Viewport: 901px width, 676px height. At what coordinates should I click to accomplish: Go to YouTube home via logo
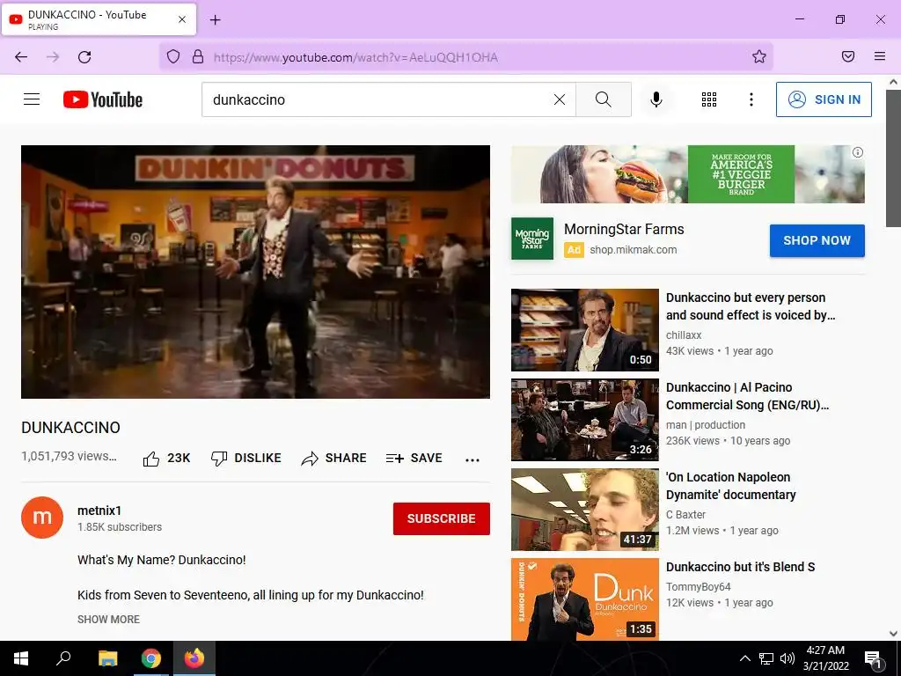pos(103,99)
